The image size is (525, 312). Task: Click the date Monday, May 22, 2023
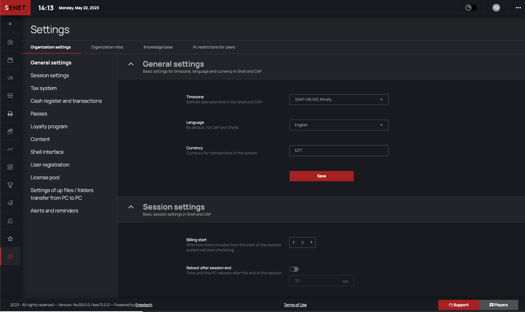(79, 8)
